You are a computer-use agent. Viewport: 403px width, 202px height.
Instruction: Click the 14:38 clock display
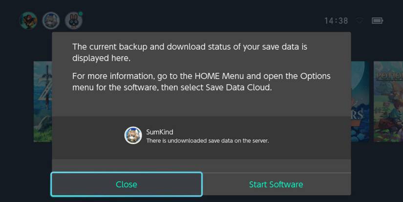(336, 21)
